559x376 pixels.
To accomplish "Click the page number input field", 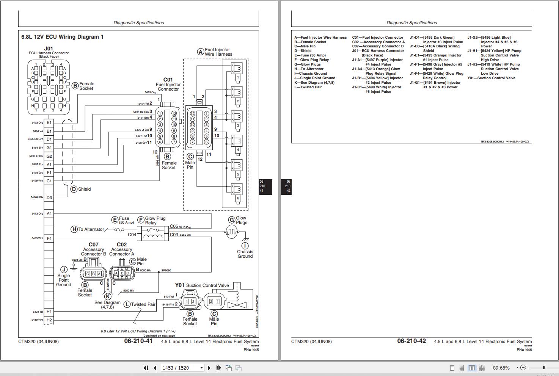I will [x=180, y=368].
